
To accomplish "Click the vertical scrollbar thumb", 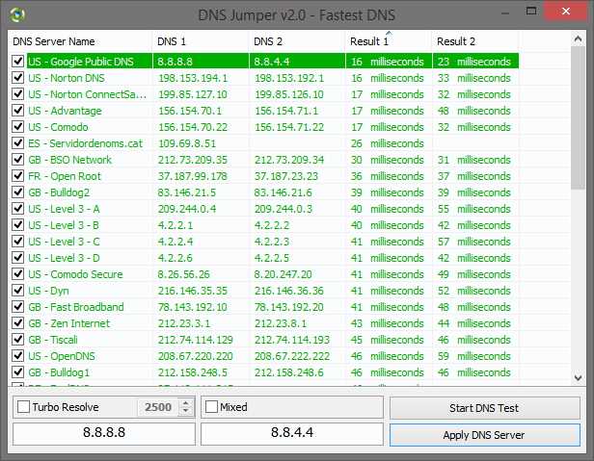I will 578,118.
